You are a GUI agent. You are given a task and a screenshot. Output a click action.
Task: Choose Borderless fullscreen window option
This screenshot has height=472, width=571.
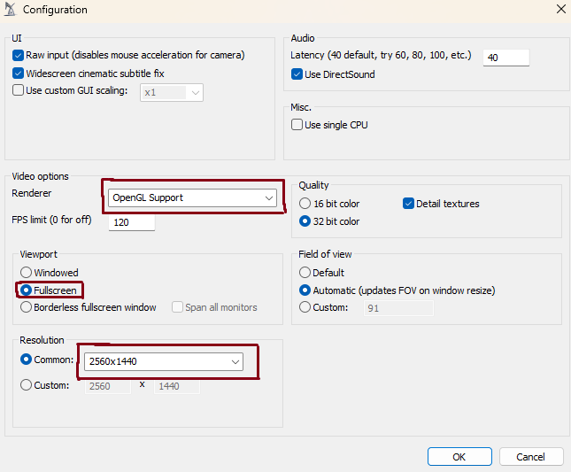coord(26,307)
